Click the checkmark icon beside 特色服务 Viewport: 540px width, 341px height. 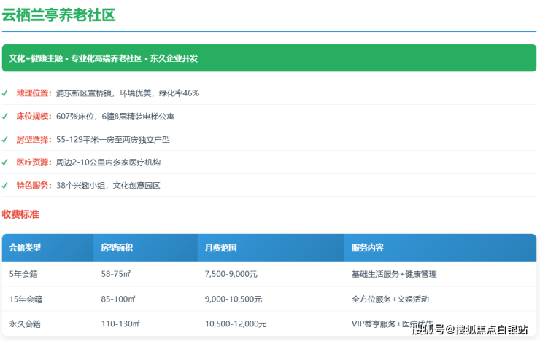[5, 186]
